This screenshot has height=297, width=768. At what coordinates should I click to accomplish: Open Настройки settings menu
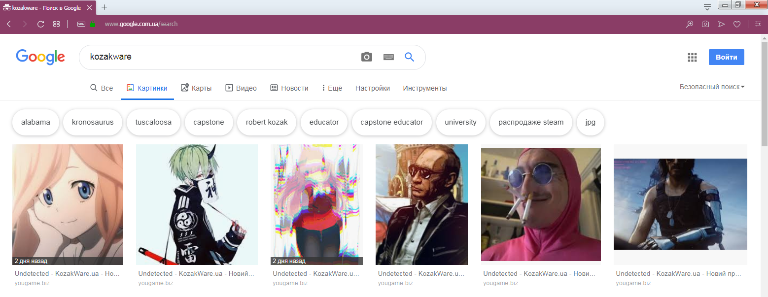373,88
